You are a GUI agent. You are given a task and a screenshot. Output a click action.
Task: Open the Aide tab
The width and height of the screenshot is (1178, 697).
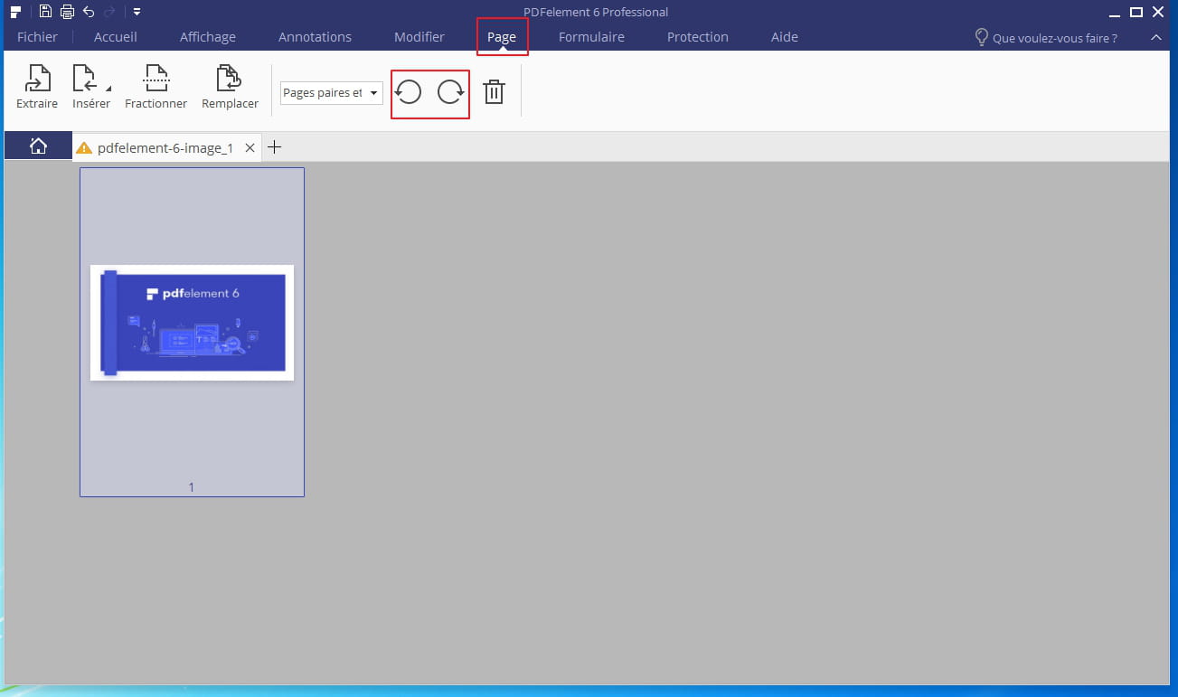[x=785, y=37]
